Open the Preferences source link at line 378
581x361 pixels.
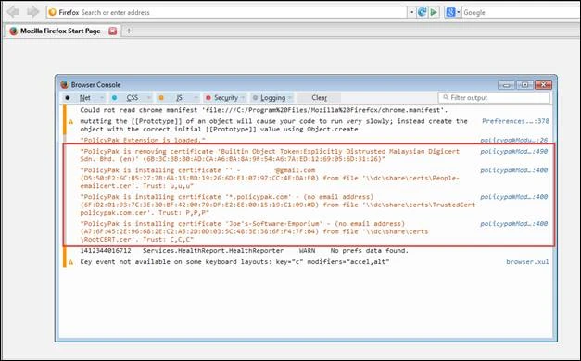(x=515, y=121)
